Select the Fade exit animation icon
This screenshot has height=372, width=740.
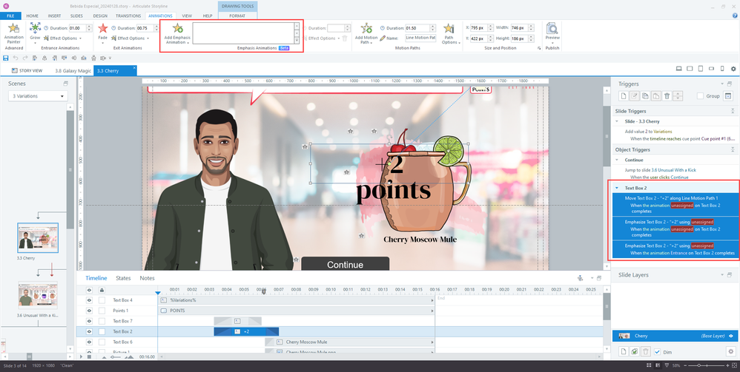(103, 29)
